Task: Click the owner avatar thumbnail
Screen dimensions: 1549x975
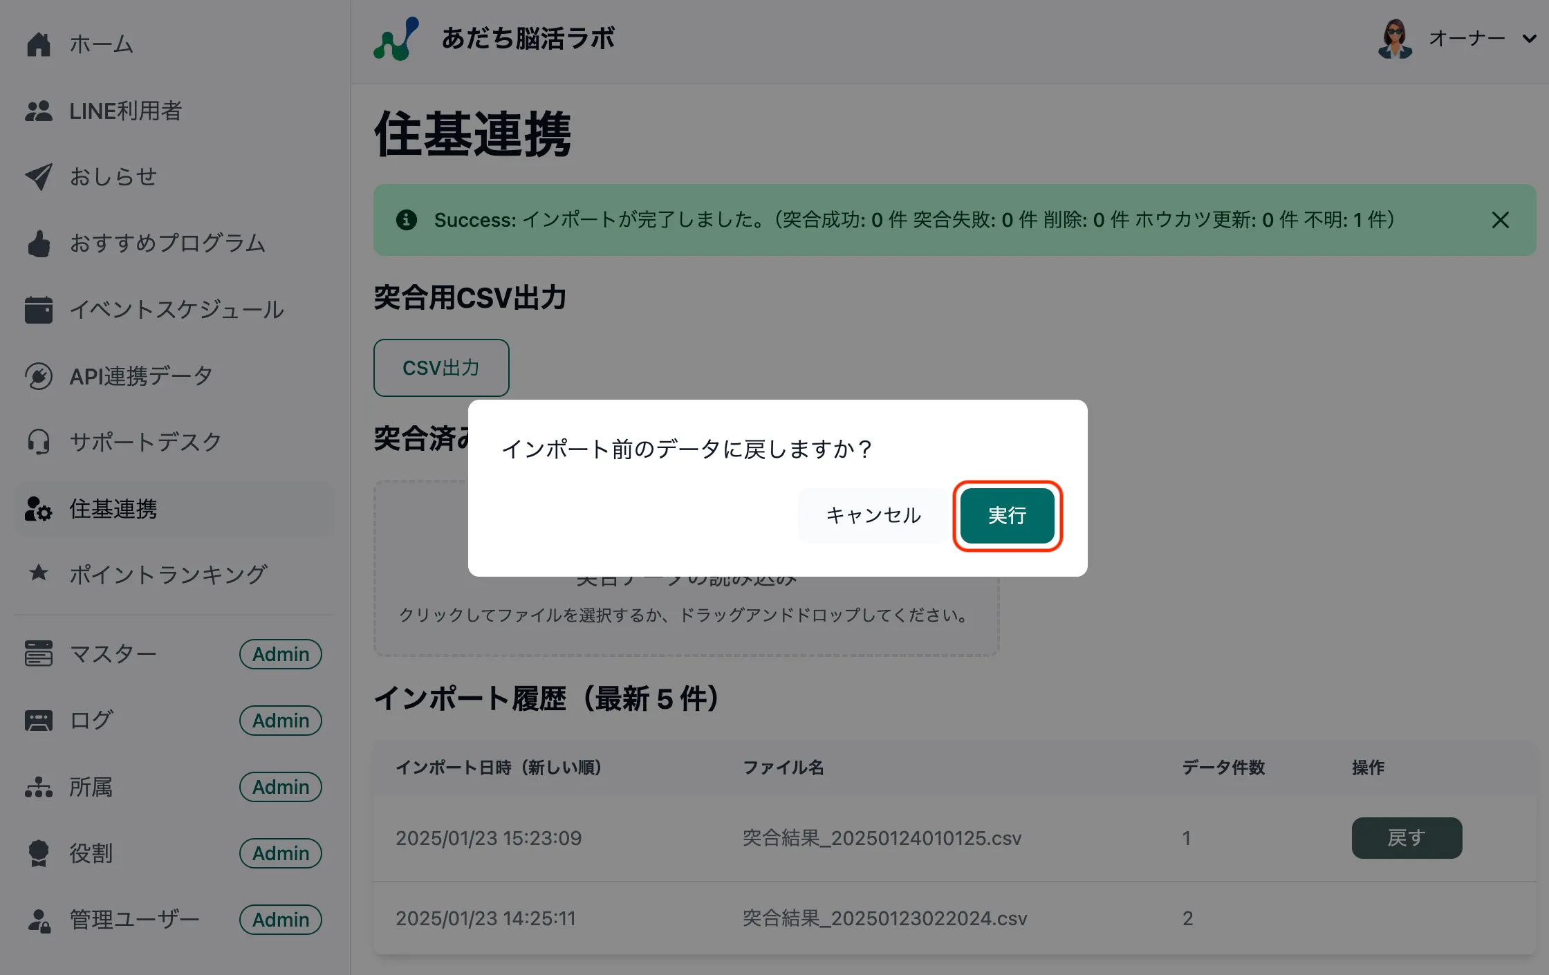Action: coord(1395,39)
